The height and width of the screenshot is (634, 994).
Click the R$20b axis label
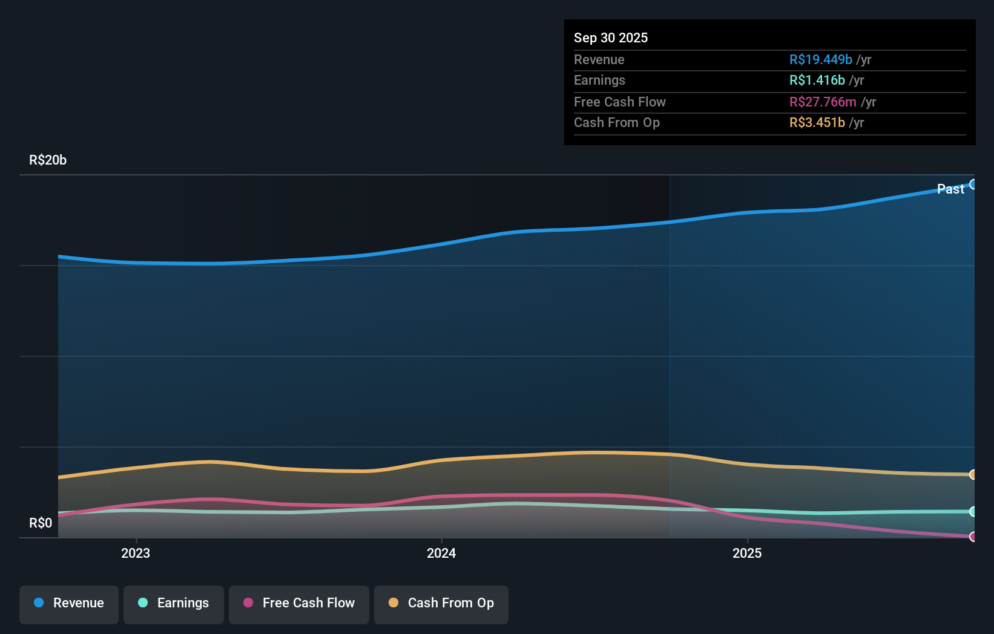click(47, 160)
